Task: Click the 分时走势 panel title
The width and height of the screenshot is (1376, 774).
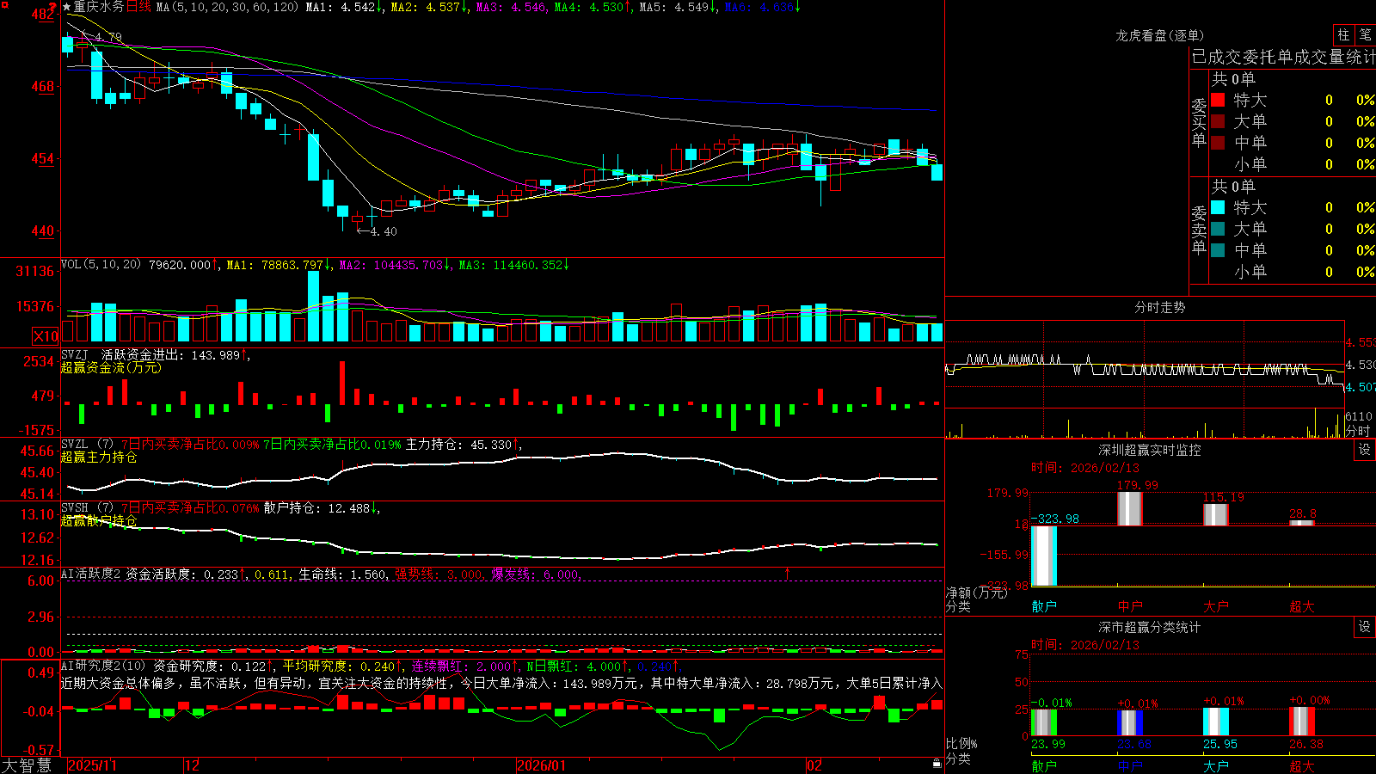Action: 1159,307
